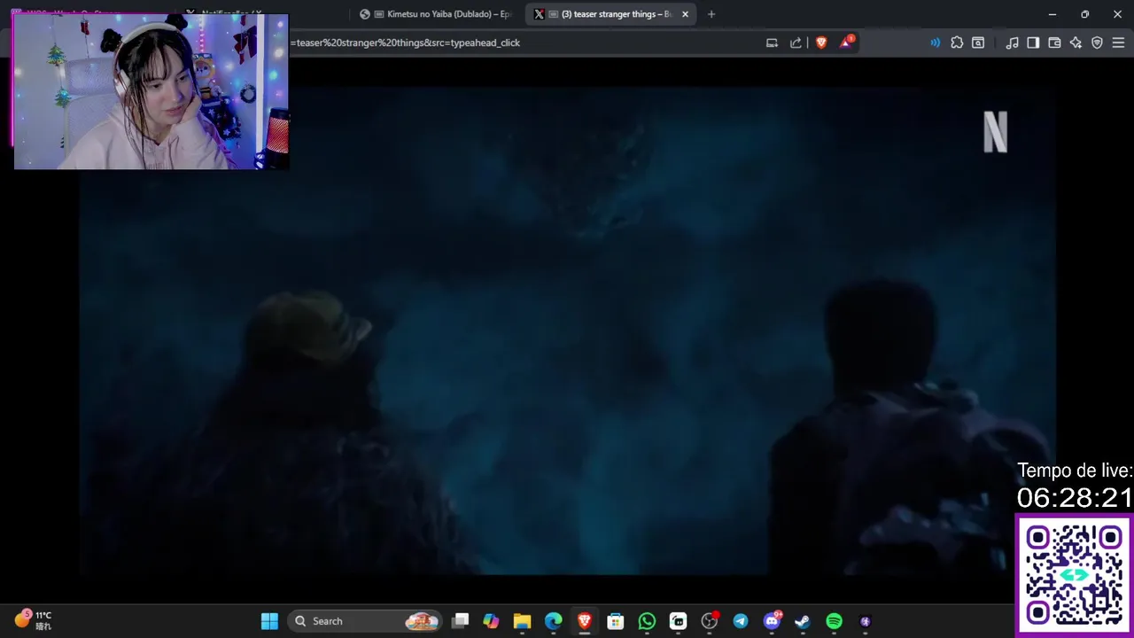Open the Leo AI sparkle icon
Screen dimensions: 1134x638
(x=1076, y=43)
